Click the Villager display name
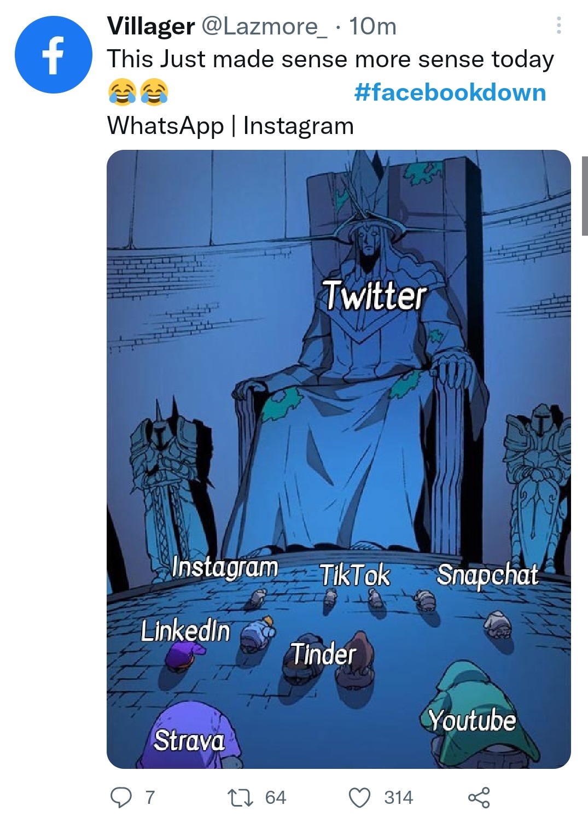 point(151,26)
